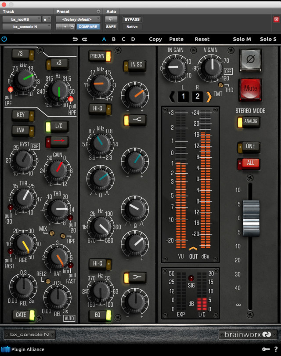Click the COMPARE button
The height and width of the screenshot is (356, 281).
[88, 27]
